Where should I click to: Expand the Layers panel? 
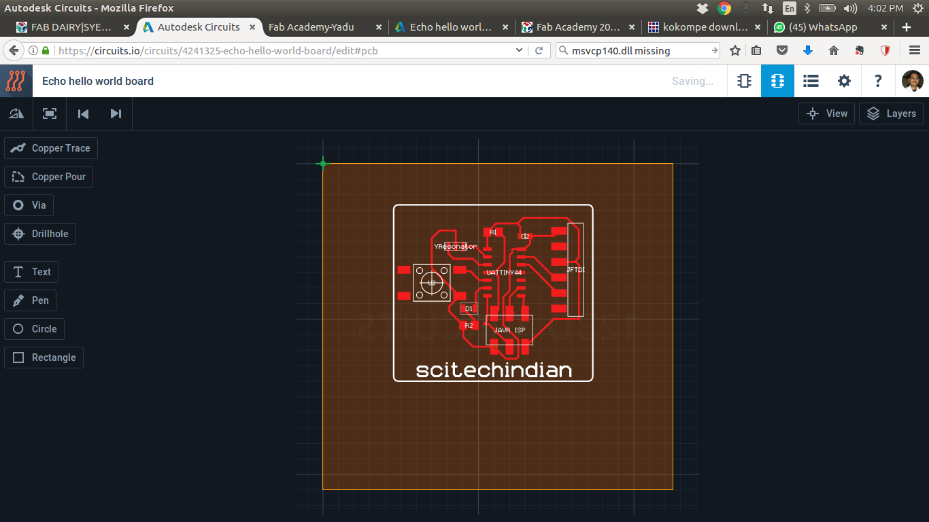pyautogui.click(x=891, y=114)
